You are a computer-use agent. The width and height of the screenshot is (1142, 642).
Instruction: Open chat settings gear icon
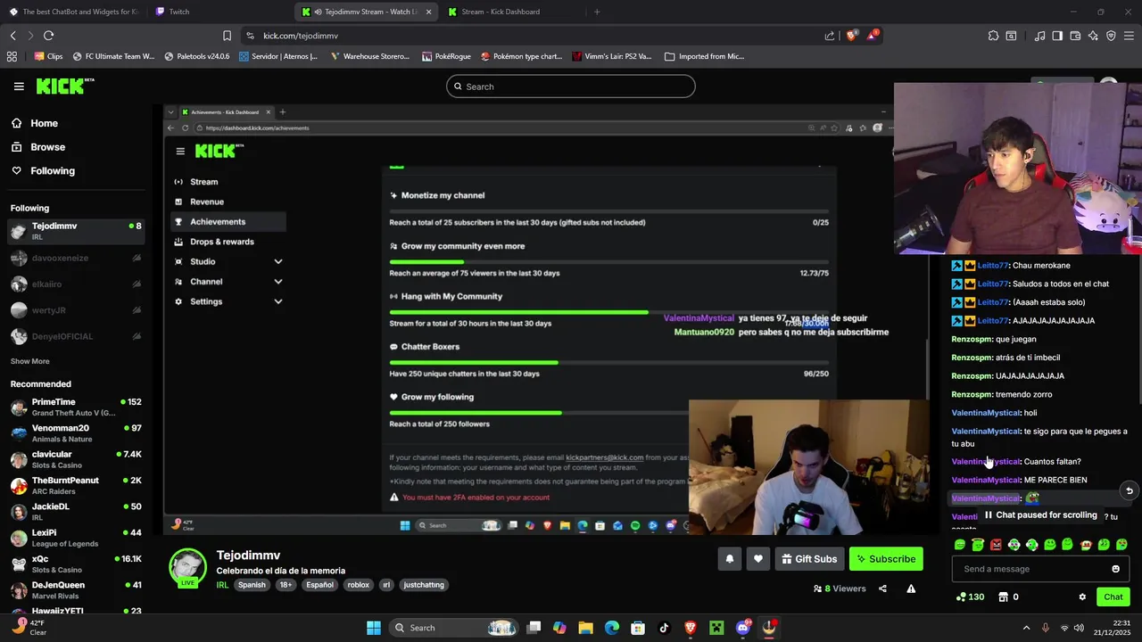click(x=1082, y=597)
